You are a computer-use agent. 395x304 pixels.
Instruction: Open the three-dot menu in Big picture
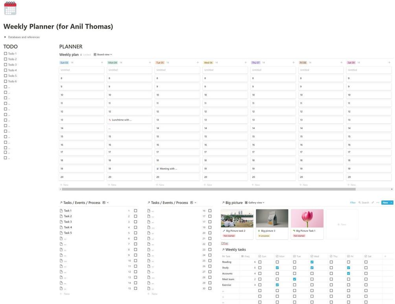(x=378, y=203)
